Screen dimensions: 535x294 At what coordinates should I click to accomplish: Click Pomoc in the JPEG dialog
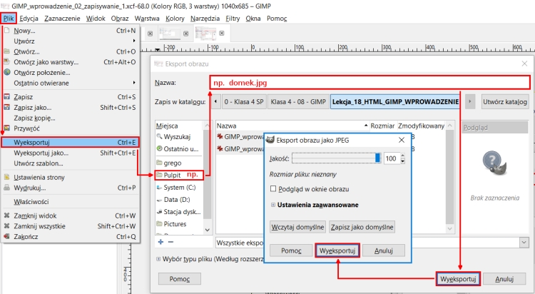pos(291,250)
